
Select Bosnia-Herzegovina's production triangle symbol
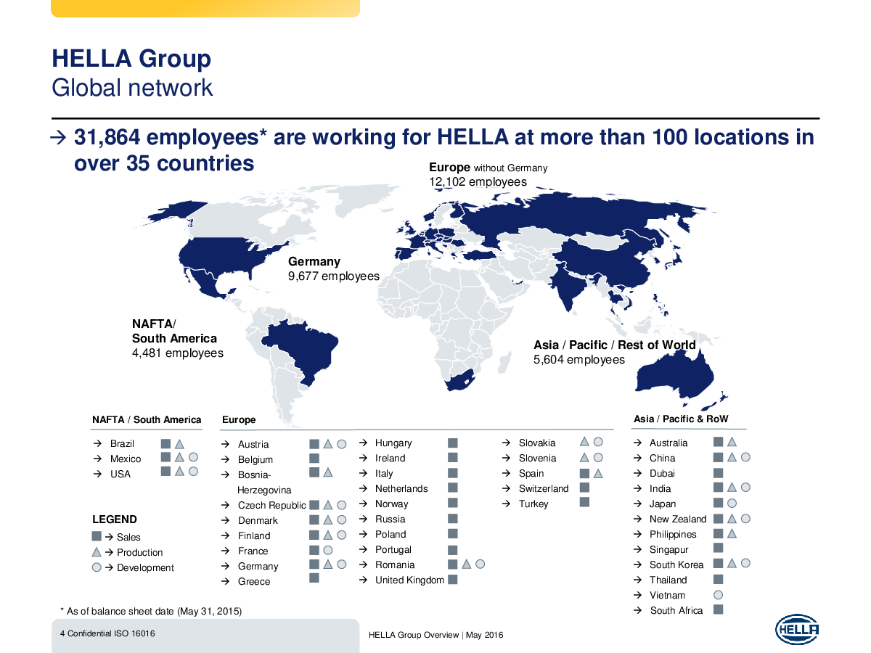pyautogui.click(x=328, y=473)
